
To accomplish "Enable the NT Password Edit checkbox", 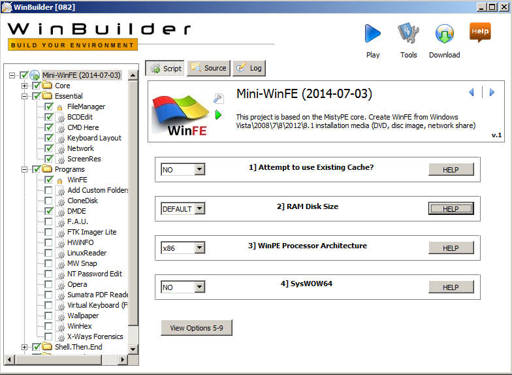I will coord(48,274).
